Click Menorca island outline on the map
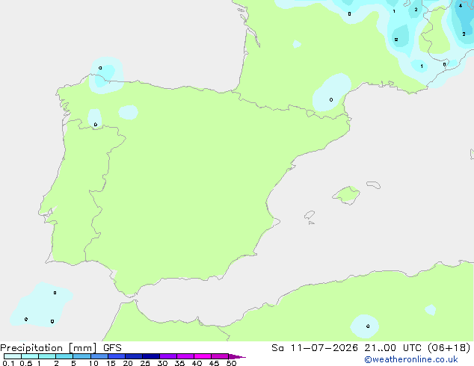This screenshot has width=474, height=366. pyautogui.click(x=374, y=184)
